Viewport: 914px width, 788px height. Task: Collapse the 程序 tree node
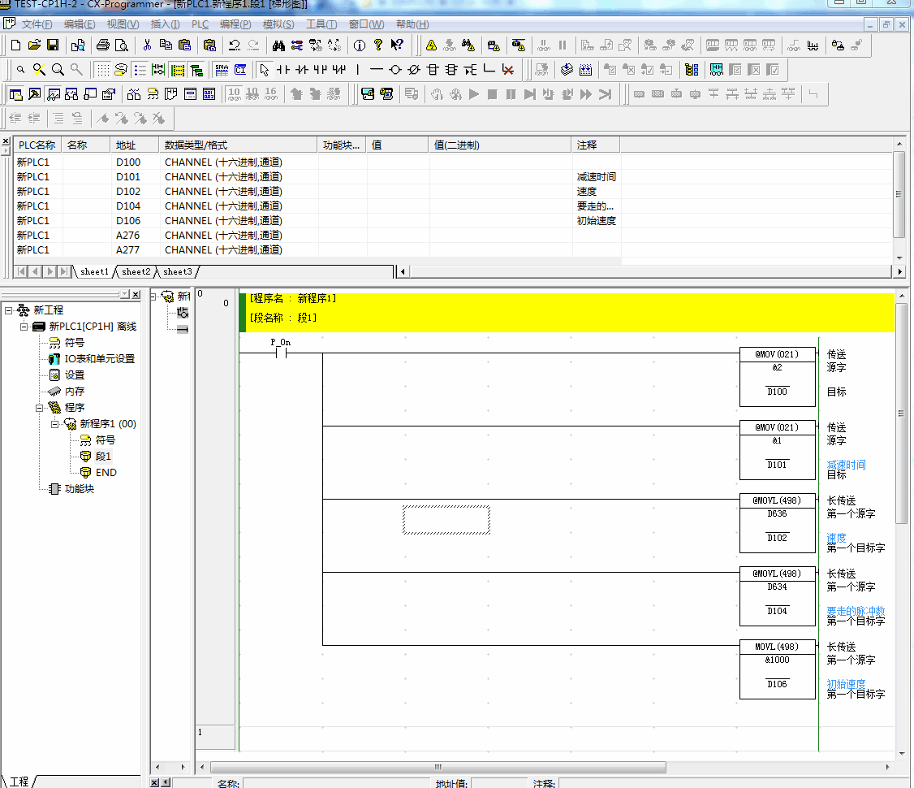pyautogui.click(x=40, y=408)
